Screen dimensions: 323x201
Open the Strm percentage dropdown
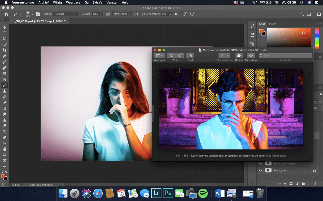[130, 14]
